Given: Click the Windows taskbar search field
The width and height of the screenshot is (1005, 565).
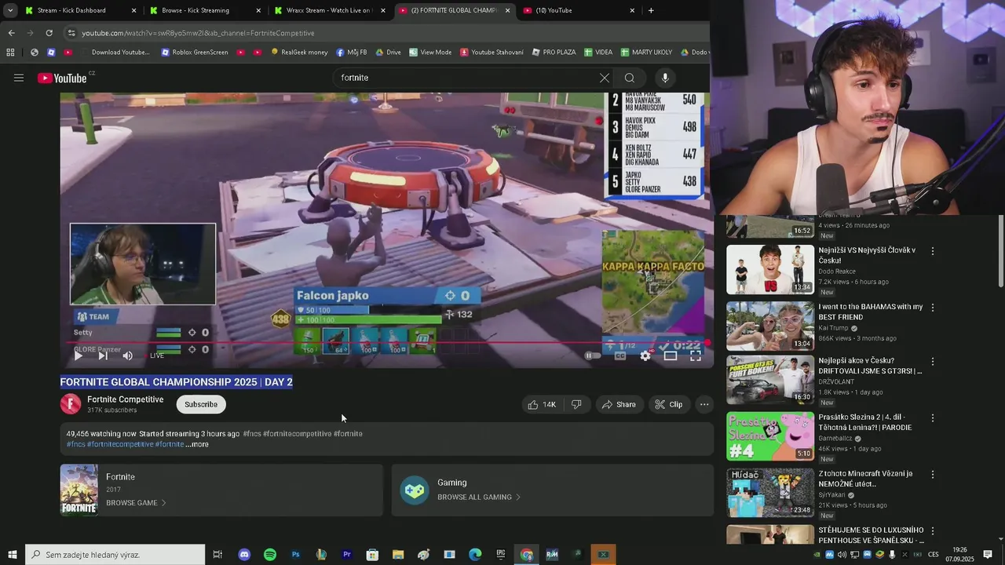Looking at the screenshot, I should coord(115,555).
